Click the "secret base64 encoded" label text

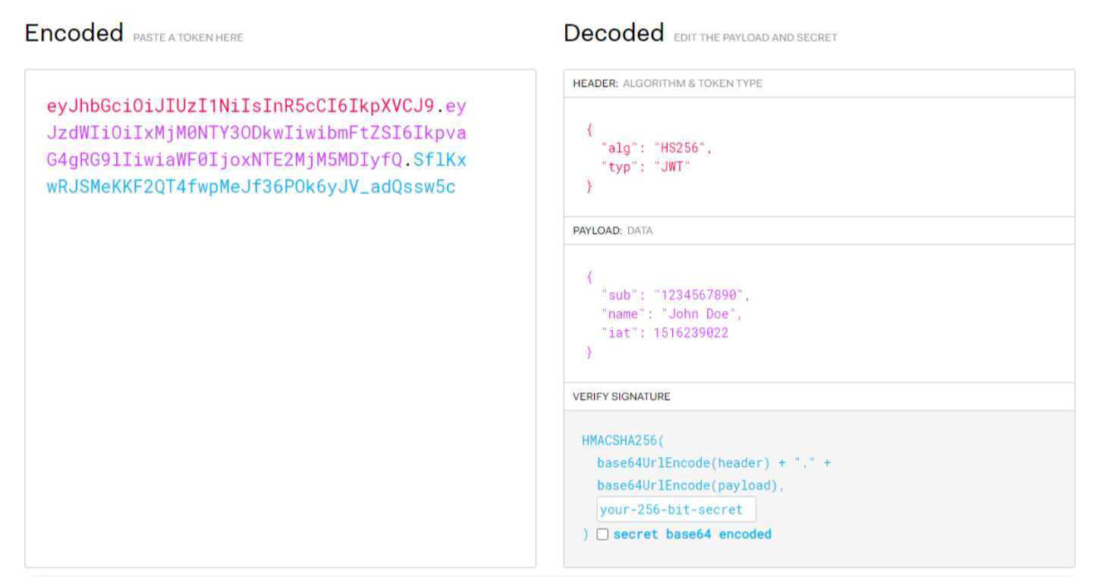click(x=692, y=535)
